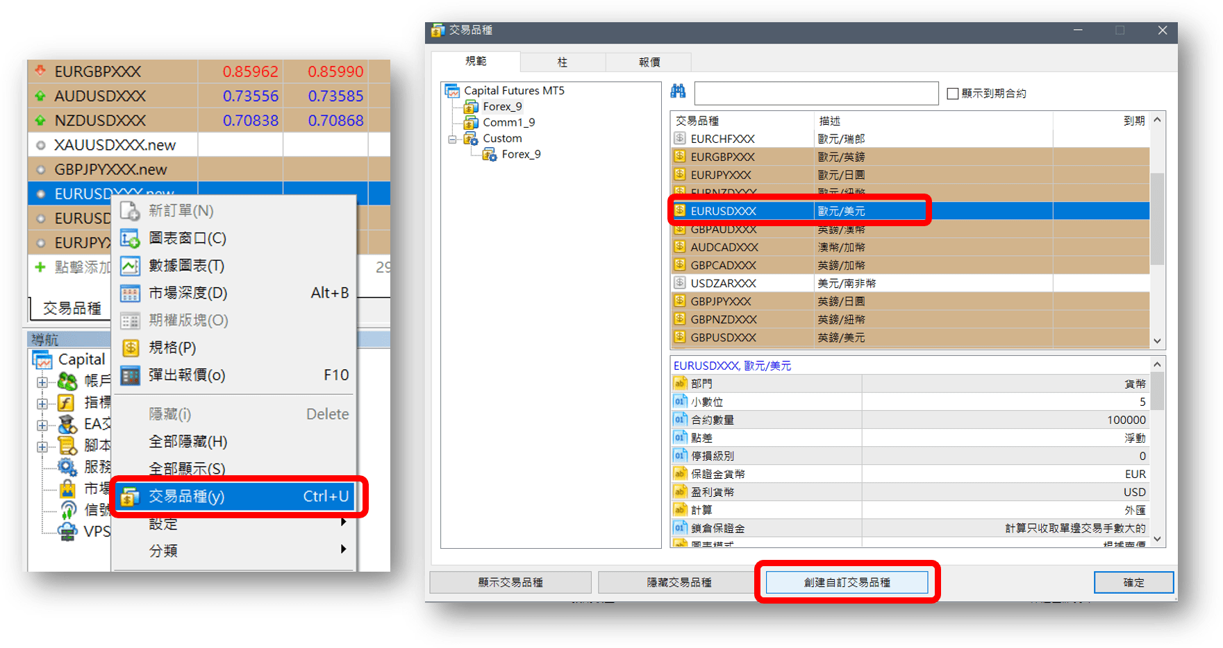This screenshot has height=648, width=1223.
Task: Click the NZDUSDXXX green up arrow icon
Action: coord(40,120)
